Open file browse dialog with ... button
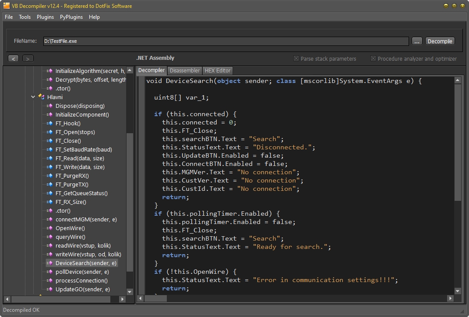 416,41
